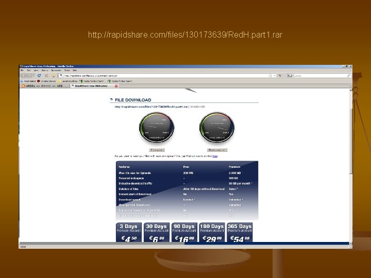Click '80 GB per month' premium traffic value

(x=240, y=183)
